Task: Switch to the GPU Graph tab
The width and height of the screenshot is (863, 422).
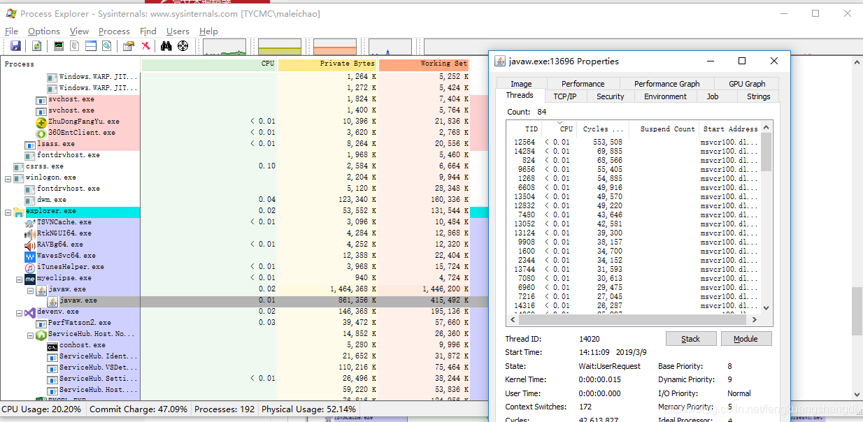Action: 747,83
